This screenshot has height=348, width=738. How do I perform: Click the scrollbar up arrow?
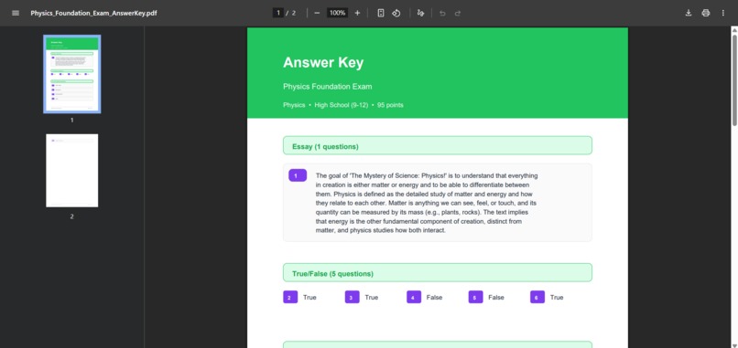[734, 30]
